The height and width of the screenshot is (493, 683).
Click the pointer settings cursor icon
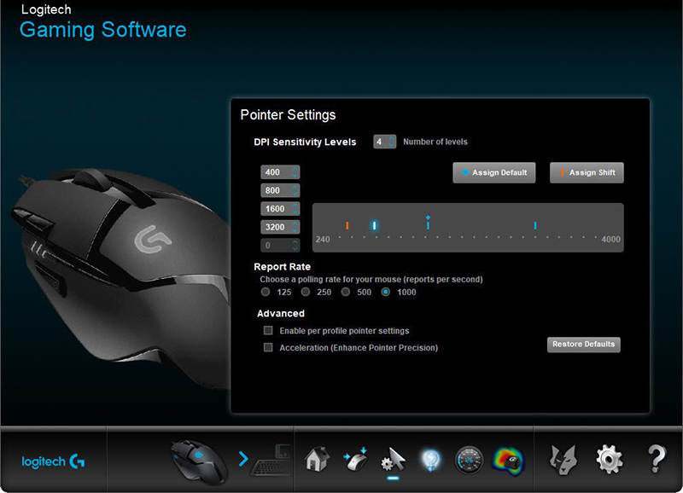392,460
